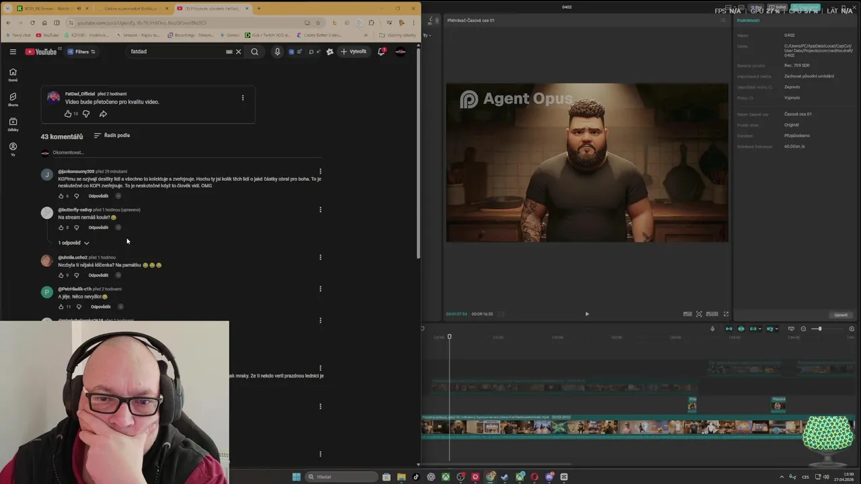
Task: Toggle the Filters button on YouTube
Action: [x=81, y=52]
